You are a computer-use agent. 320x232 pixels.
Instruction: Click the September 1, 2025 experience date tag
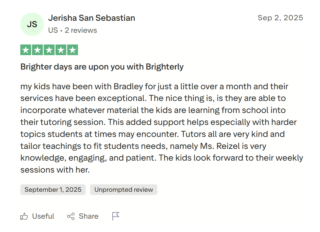point(53,190)
